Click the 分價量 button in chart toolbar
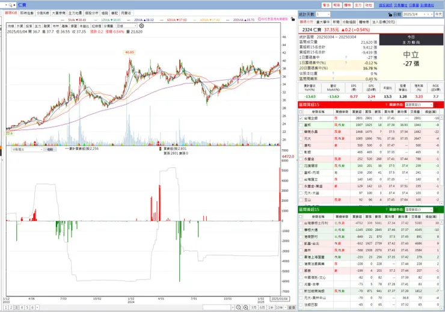The image size is (445, 312). pos(108,26)
